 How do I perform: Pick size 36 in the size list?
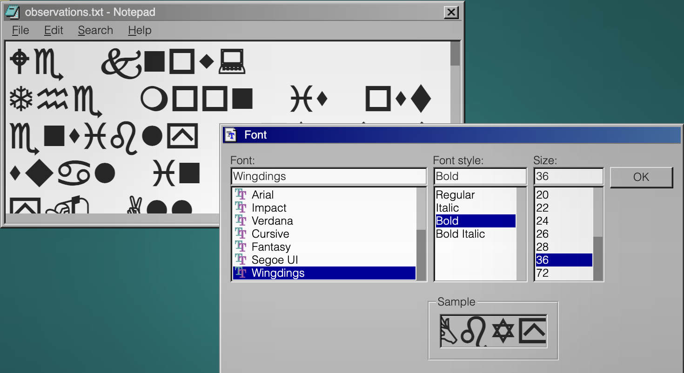point(564,260)
